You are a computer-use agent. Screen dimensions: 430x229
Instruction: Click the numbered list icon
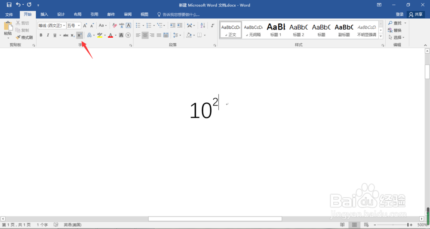point(149,25)
